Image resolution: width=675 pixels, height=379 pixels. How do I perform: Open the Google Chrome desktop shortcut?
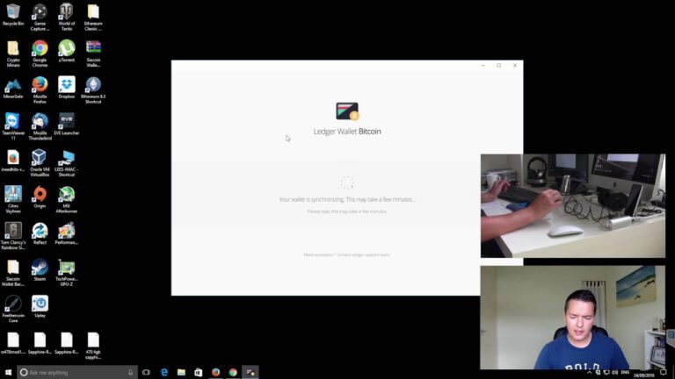coord(40,48)
